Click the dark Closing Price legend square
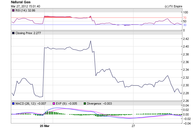 click(x=13, y=33)
